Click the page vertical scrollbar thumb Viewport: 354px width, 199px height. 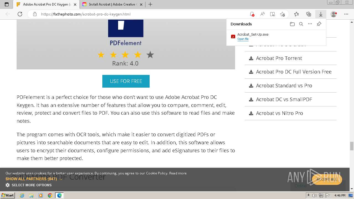pyautogui.click(x=352, y=146)
